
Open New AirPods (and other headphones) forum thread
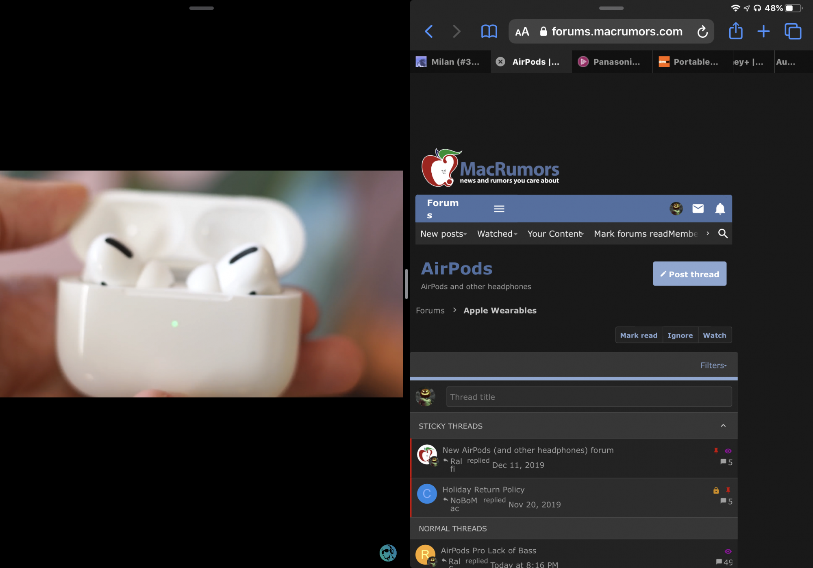click(528, 450)
